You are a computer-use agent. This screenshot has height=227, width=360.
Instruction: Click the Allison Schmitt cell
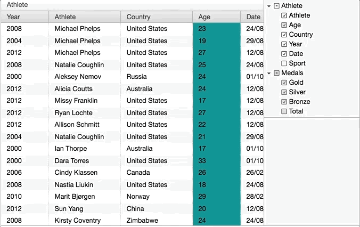click(x=85, y=125)
